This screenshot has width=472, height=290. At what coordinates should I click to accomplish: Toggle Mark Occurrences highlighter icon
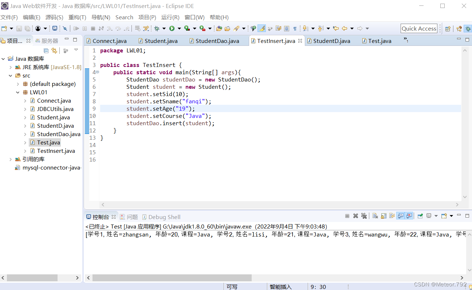(x=261, y=28)
